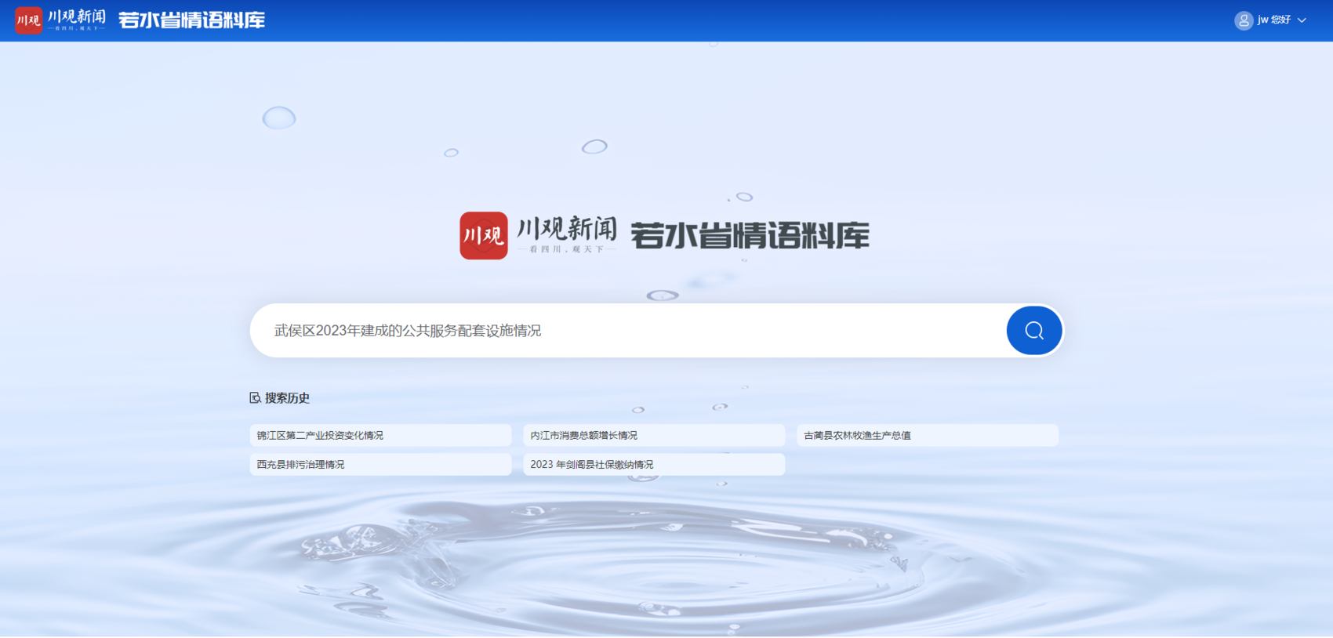Click the center 若水省情语料库 title
The width and height of the screenshot is (1333, 638).
pyautogui.click(x=750, y=235)
